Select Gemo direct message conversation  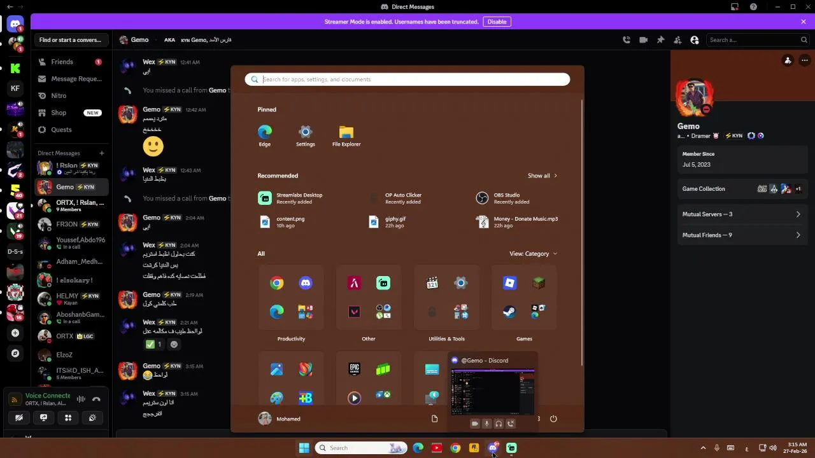(x=70, y=187)
